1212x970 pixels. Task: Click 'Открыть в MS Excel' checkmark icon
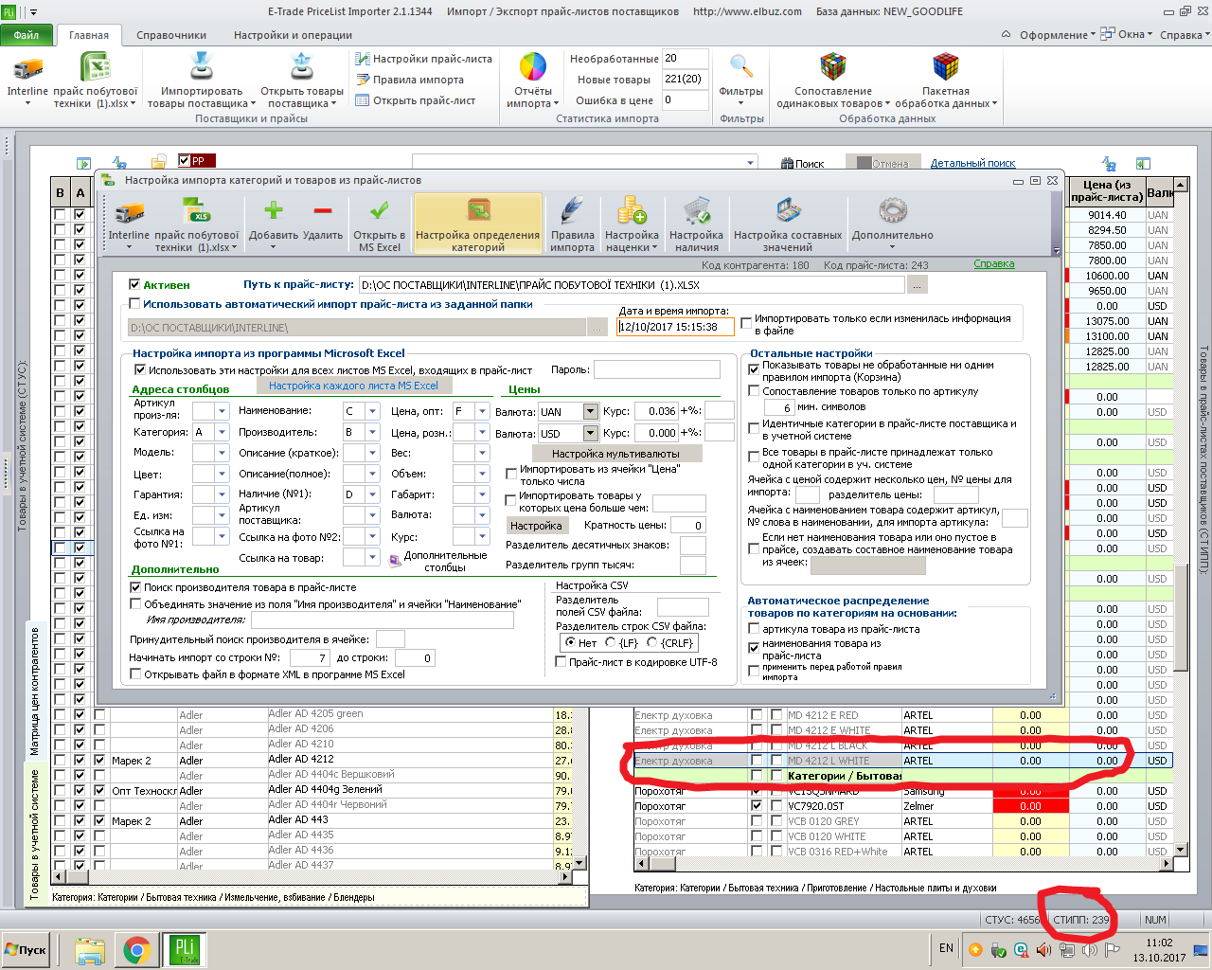coord(379,210)
